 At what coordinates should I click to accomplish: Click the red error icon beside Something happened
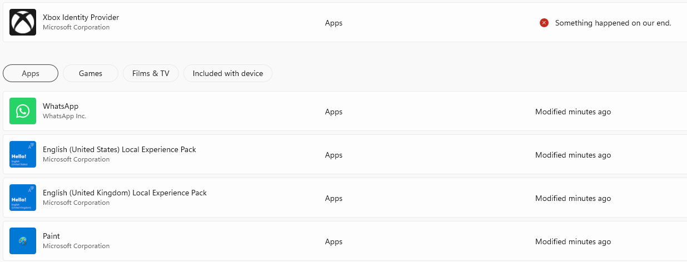click(x=544, y=23)
